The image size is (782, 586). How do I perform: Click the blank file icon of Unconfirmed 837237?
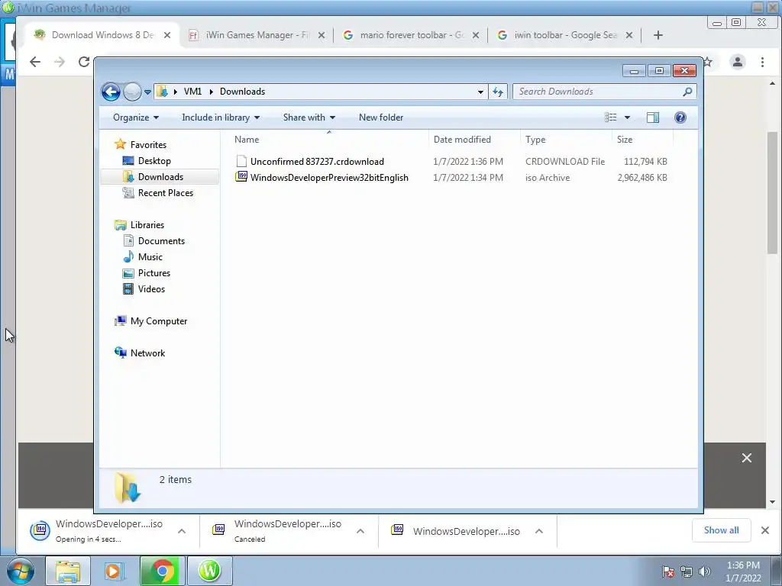(x=241, y=161)
